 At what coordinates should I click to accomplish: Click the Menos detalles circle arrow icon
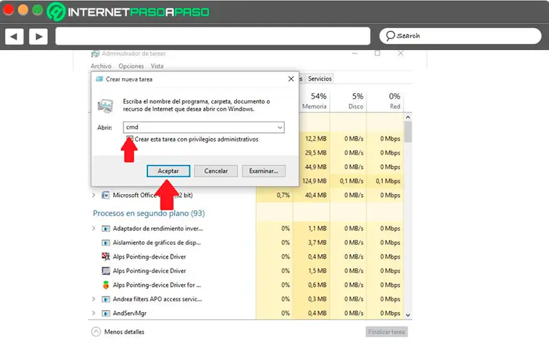click(x=96, y=331)
